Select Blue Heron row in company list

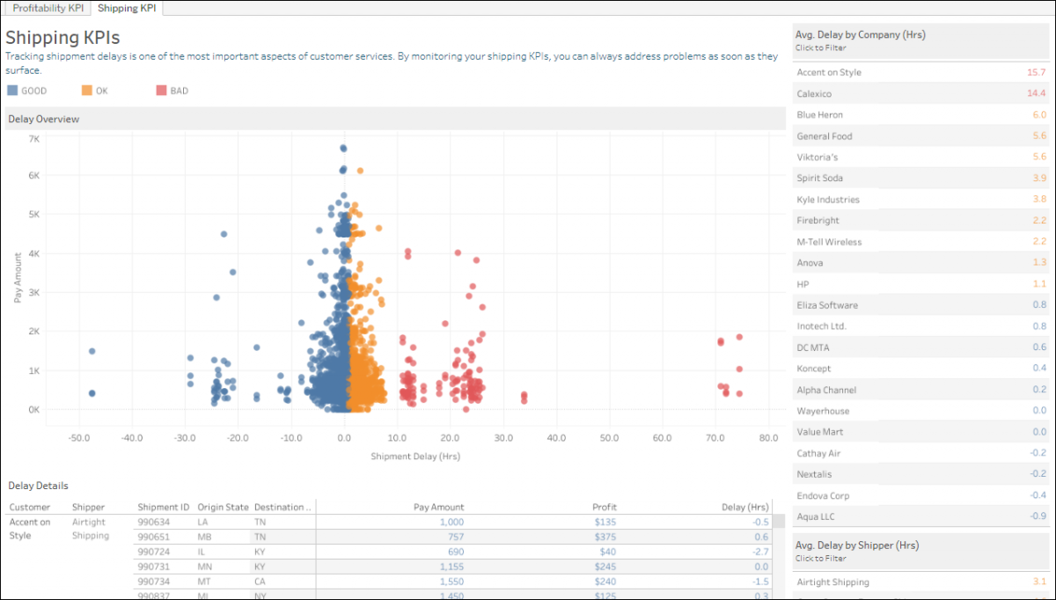pyautogui.click(x=920, y=114)
